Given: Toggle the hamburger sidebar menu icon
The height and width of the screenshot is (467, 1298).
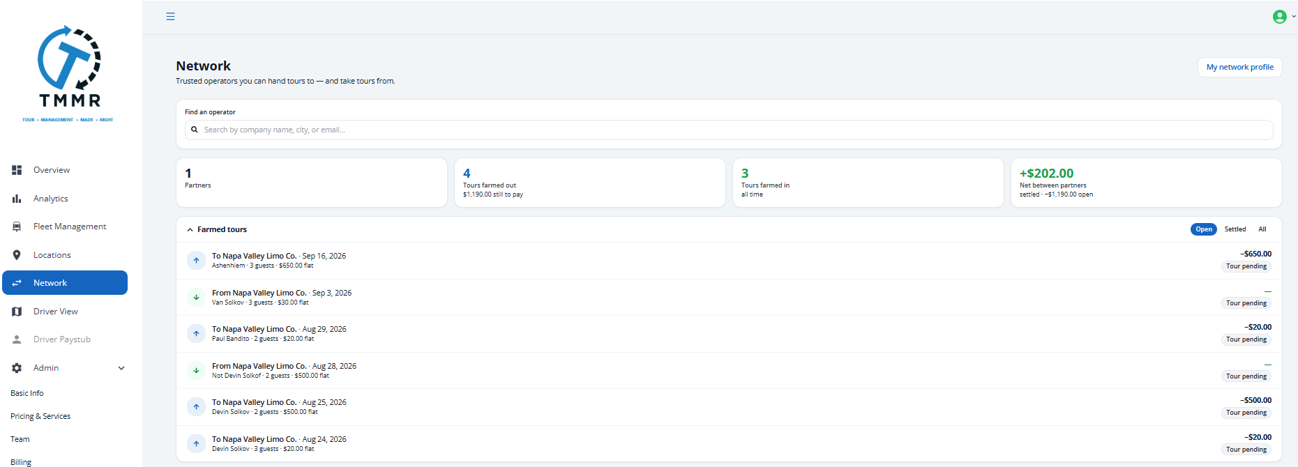Looking at the screenshot, I should pos(170,17).
